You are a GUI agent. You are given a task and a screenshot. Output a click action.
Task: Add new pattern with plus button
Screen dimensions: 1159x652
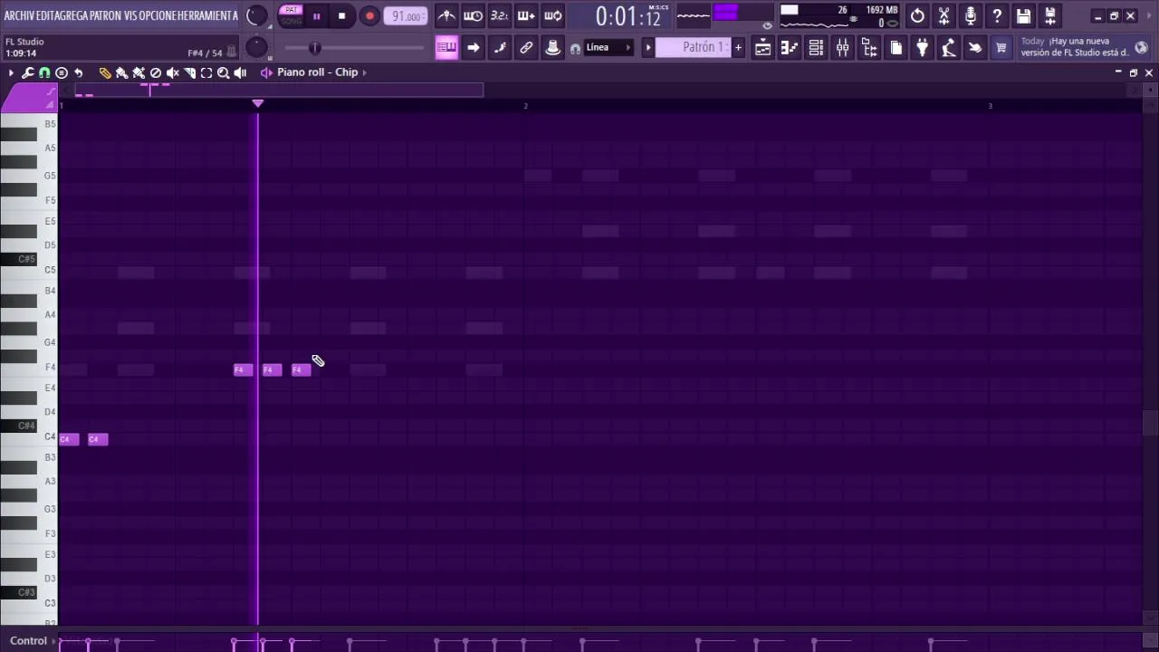pyautogui.click(x=738, y=48)
